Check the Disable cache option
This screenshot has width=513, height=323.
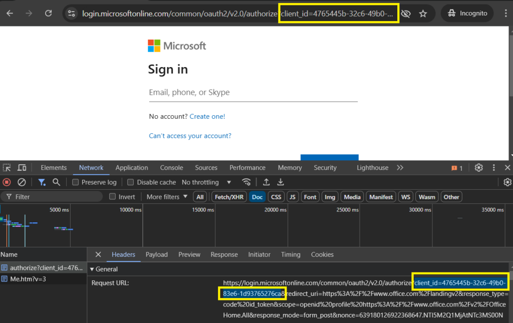[130, 182]
